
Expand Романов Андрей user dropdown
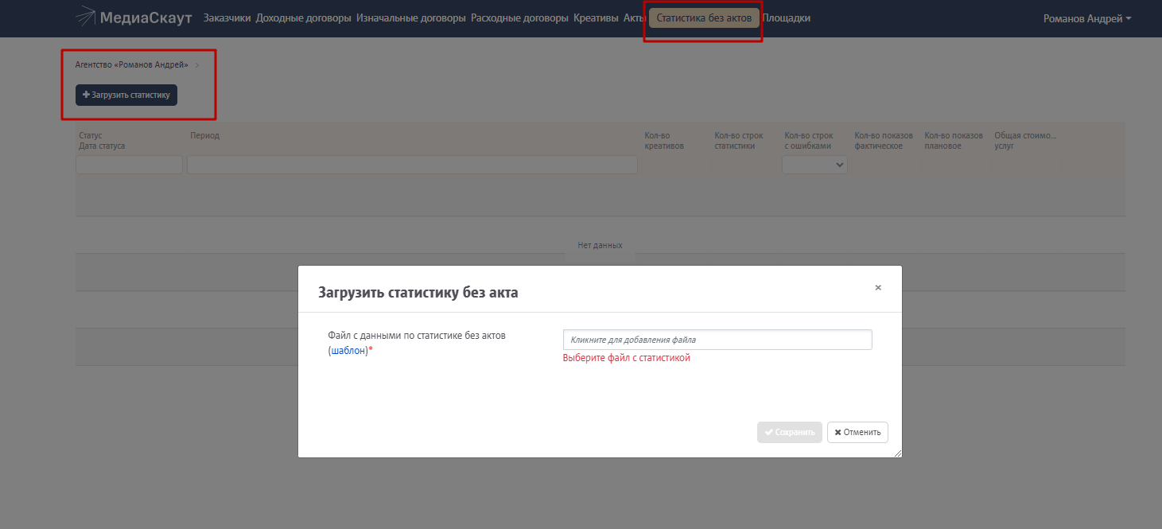click(x=1086, y=18)
